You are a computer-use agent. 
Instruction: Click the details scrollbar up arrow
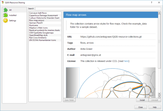159,13
